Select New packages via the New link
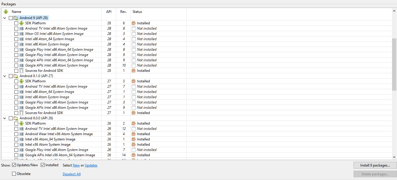Viewport: 397px width, 180px height. click(x=76, y=165)
